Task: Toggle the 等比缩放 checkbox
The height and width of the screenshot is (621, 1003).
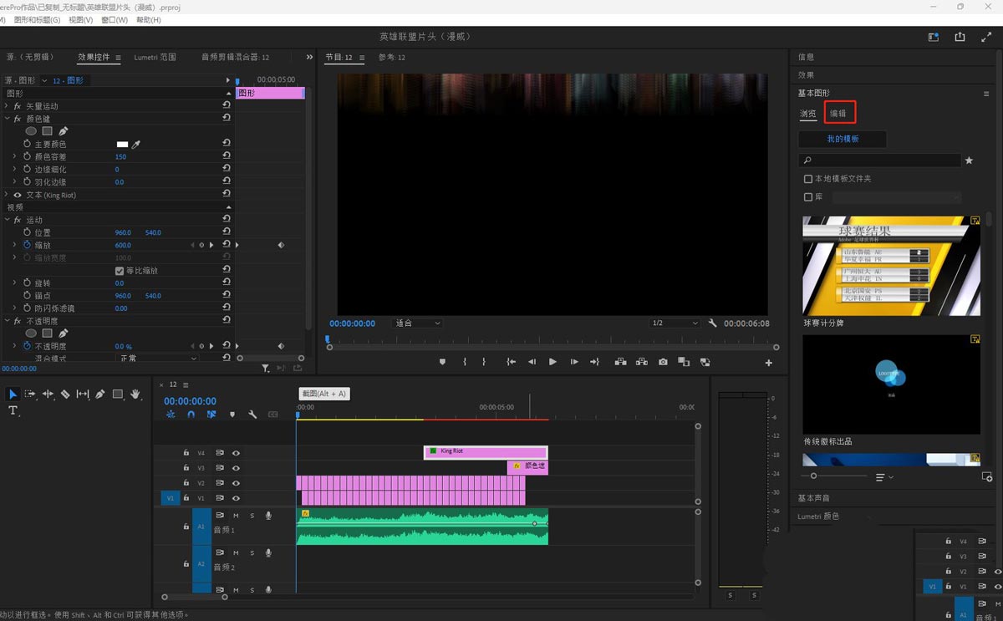Action: click(120, 271)
